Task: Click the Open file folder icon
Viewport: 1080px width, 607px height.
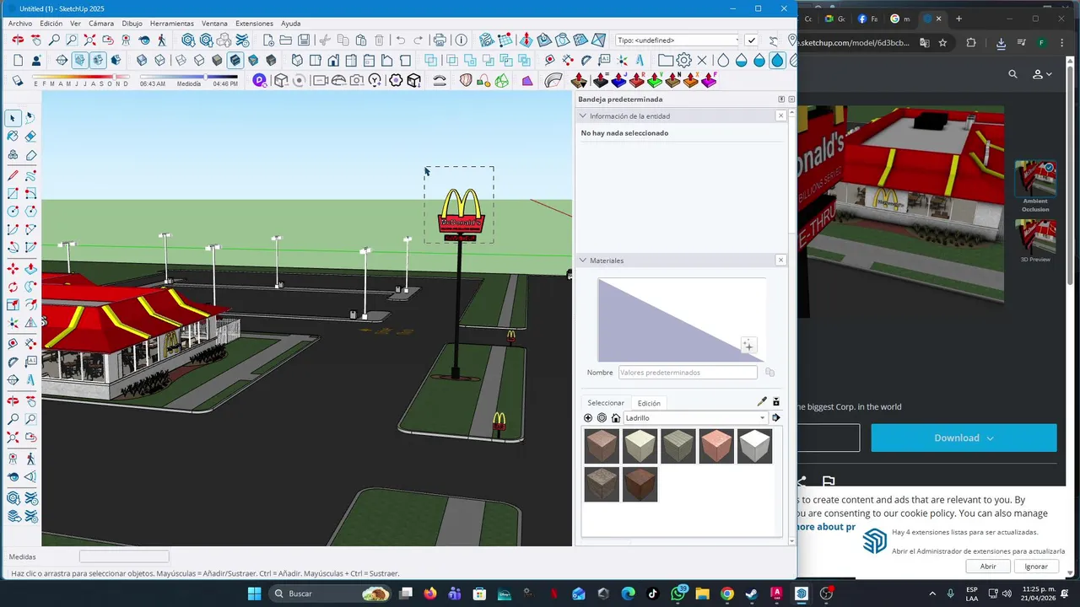Action: pos(285,40)
